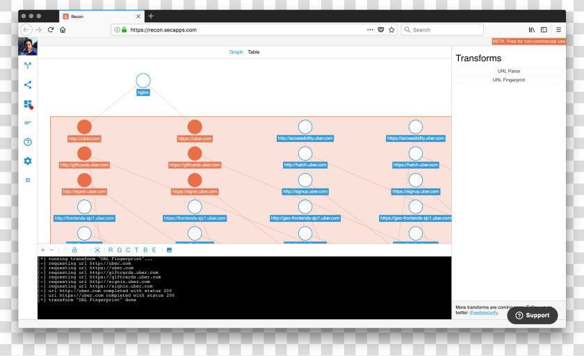Select the https://uber.com node circle
This screenshot has height=356, width=584.
click(195, 127)
